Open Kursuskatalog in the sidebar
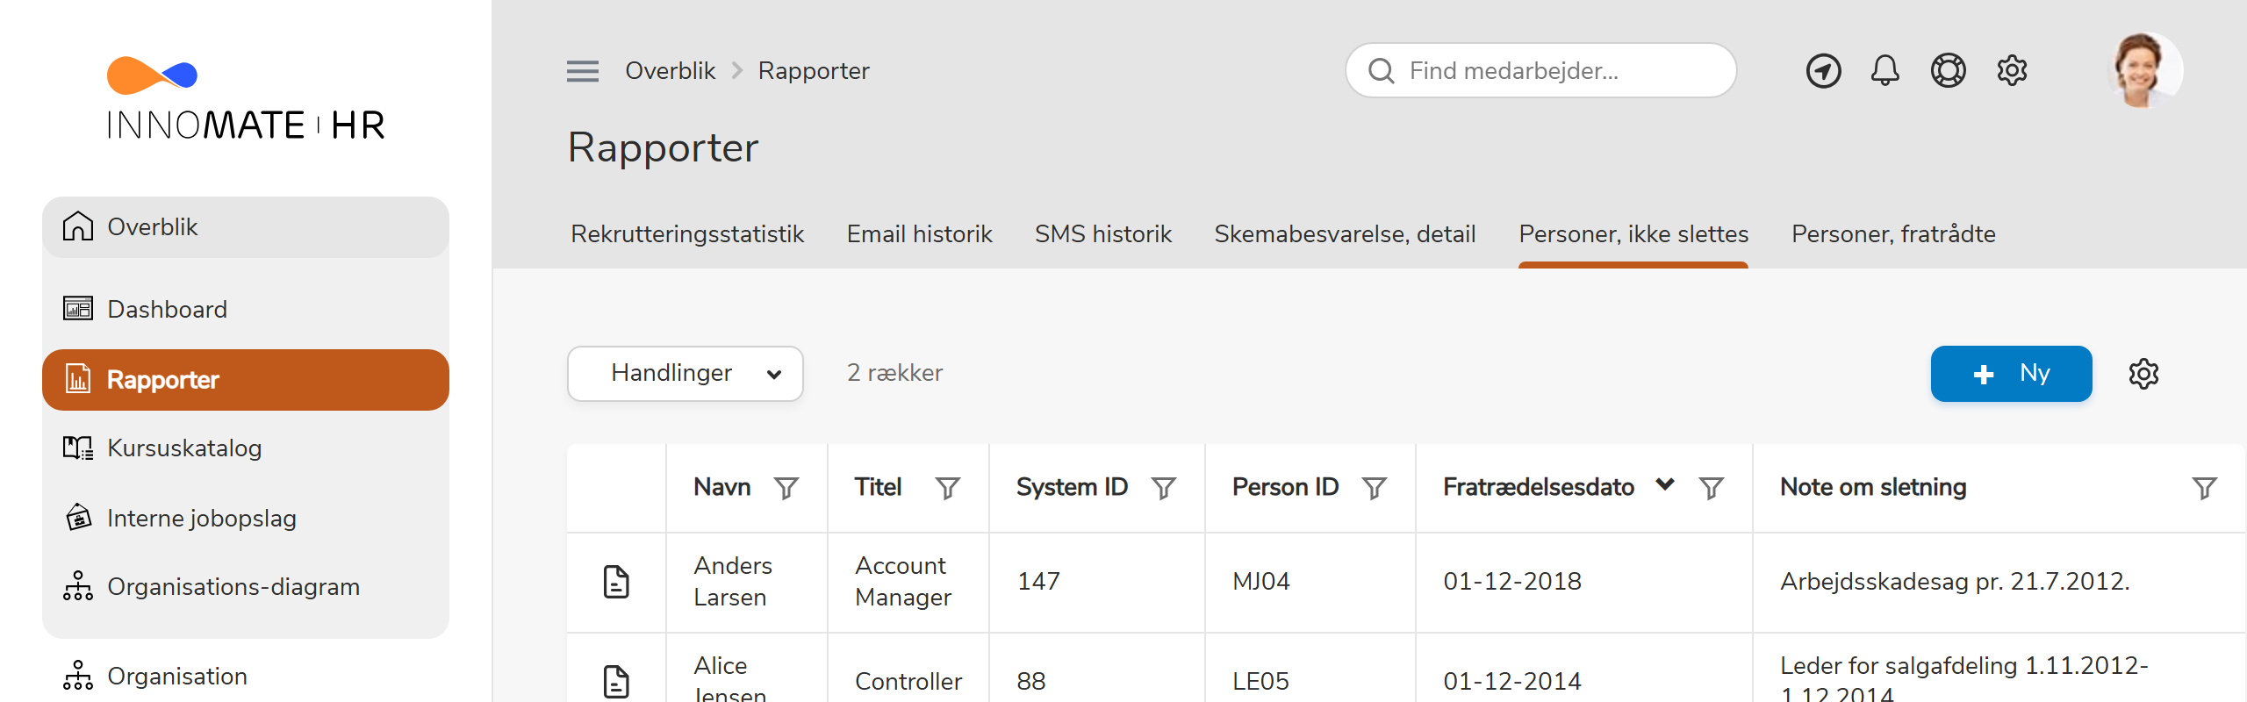This screenshot has width=2247, height=702. (x=184, y=448)
